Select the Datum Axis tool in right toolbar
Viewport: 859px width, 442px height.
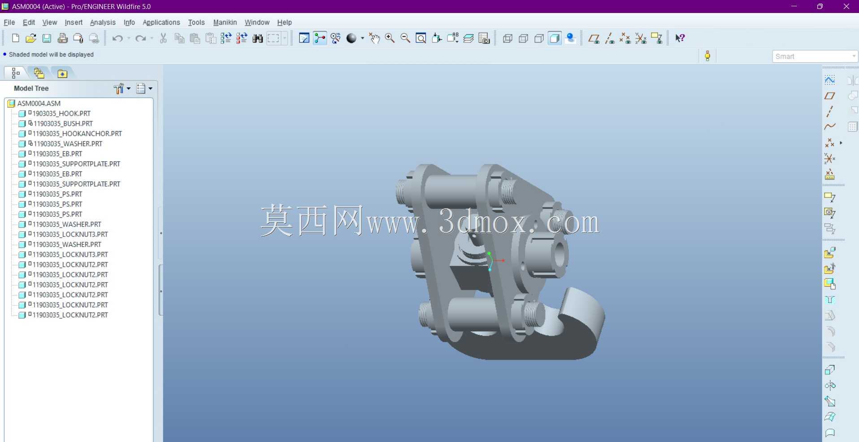click(x=830, y=111)
